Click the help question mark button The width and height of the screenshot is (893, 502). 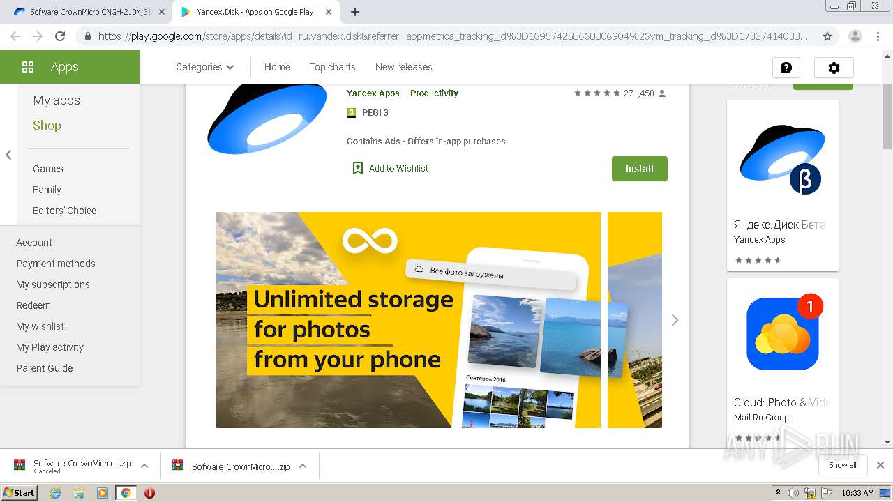click(786, 68)
